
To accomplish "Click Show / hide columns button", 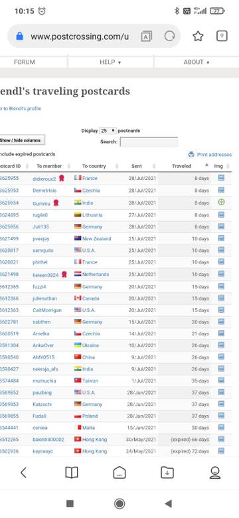I will [x=22, y=140].
